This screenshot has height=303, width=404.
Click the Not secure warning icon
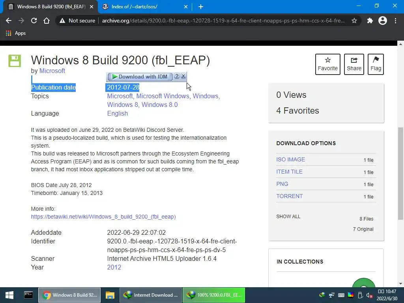(62, 21)
